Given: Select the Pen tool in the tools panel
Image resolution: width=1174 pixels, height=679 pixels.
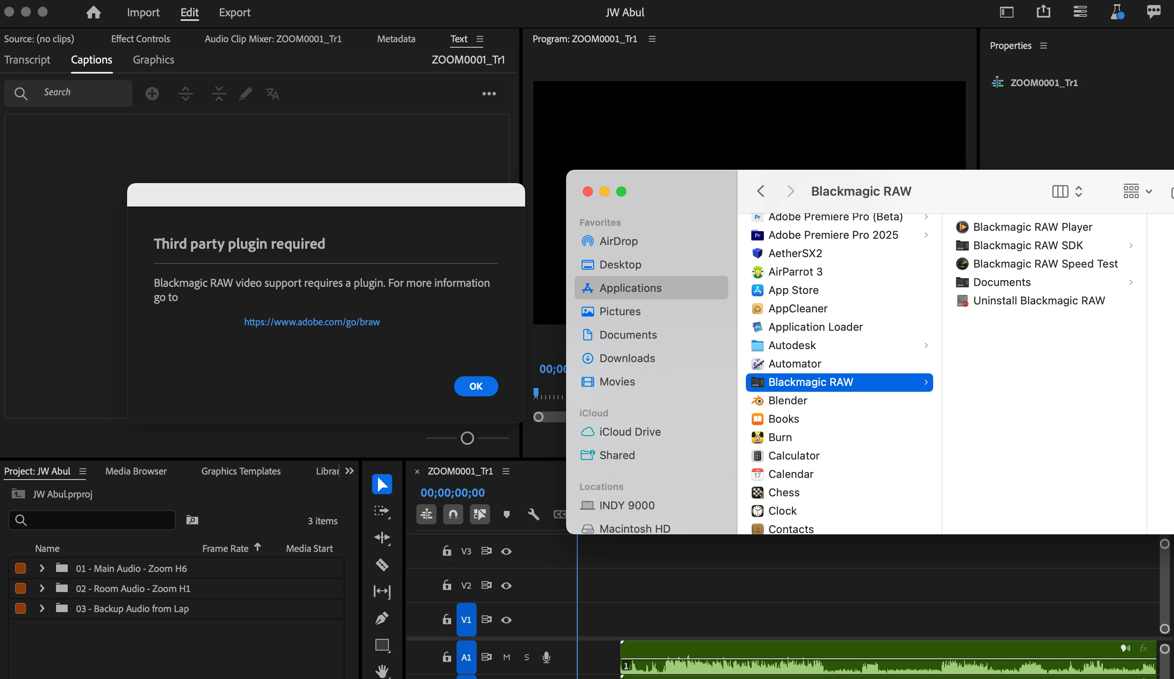Looking at the screenshot, I should [x=382, y=618].
